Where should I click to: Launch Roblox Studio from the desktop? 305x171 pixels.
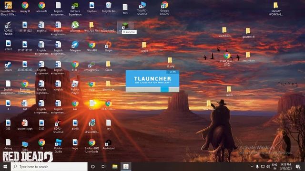(x=58, y=146)
